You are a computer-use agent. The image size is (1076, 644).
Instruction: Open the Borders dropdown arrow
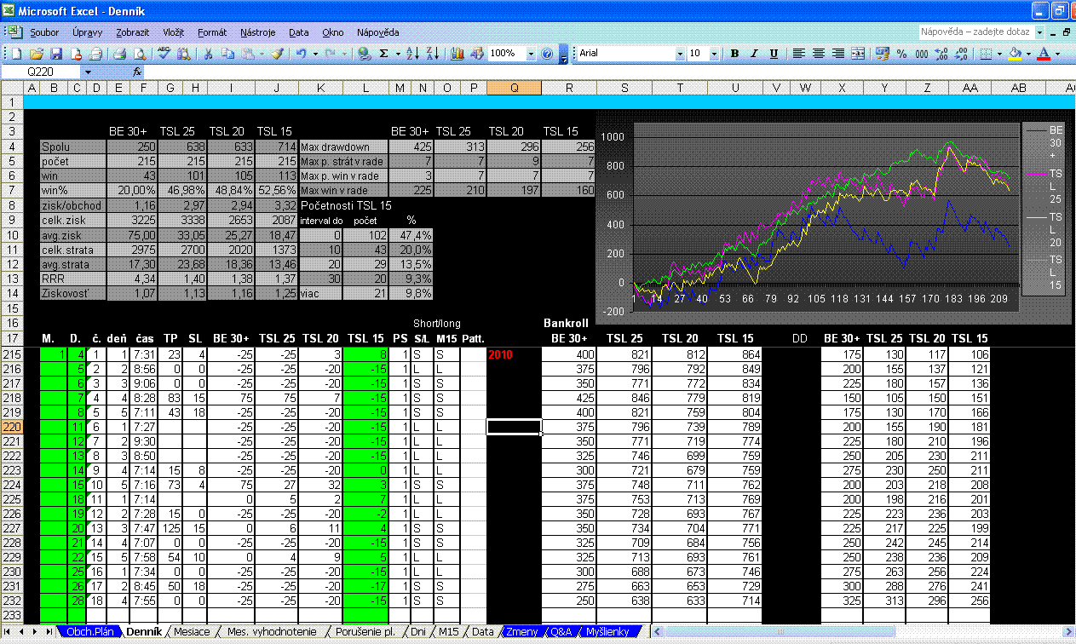point(999,53)
